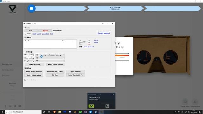Image resolution: width=203 pixels, height=114 pixels.
Task: Open the Hand tracking dropdown
Action: click(50, 58)
